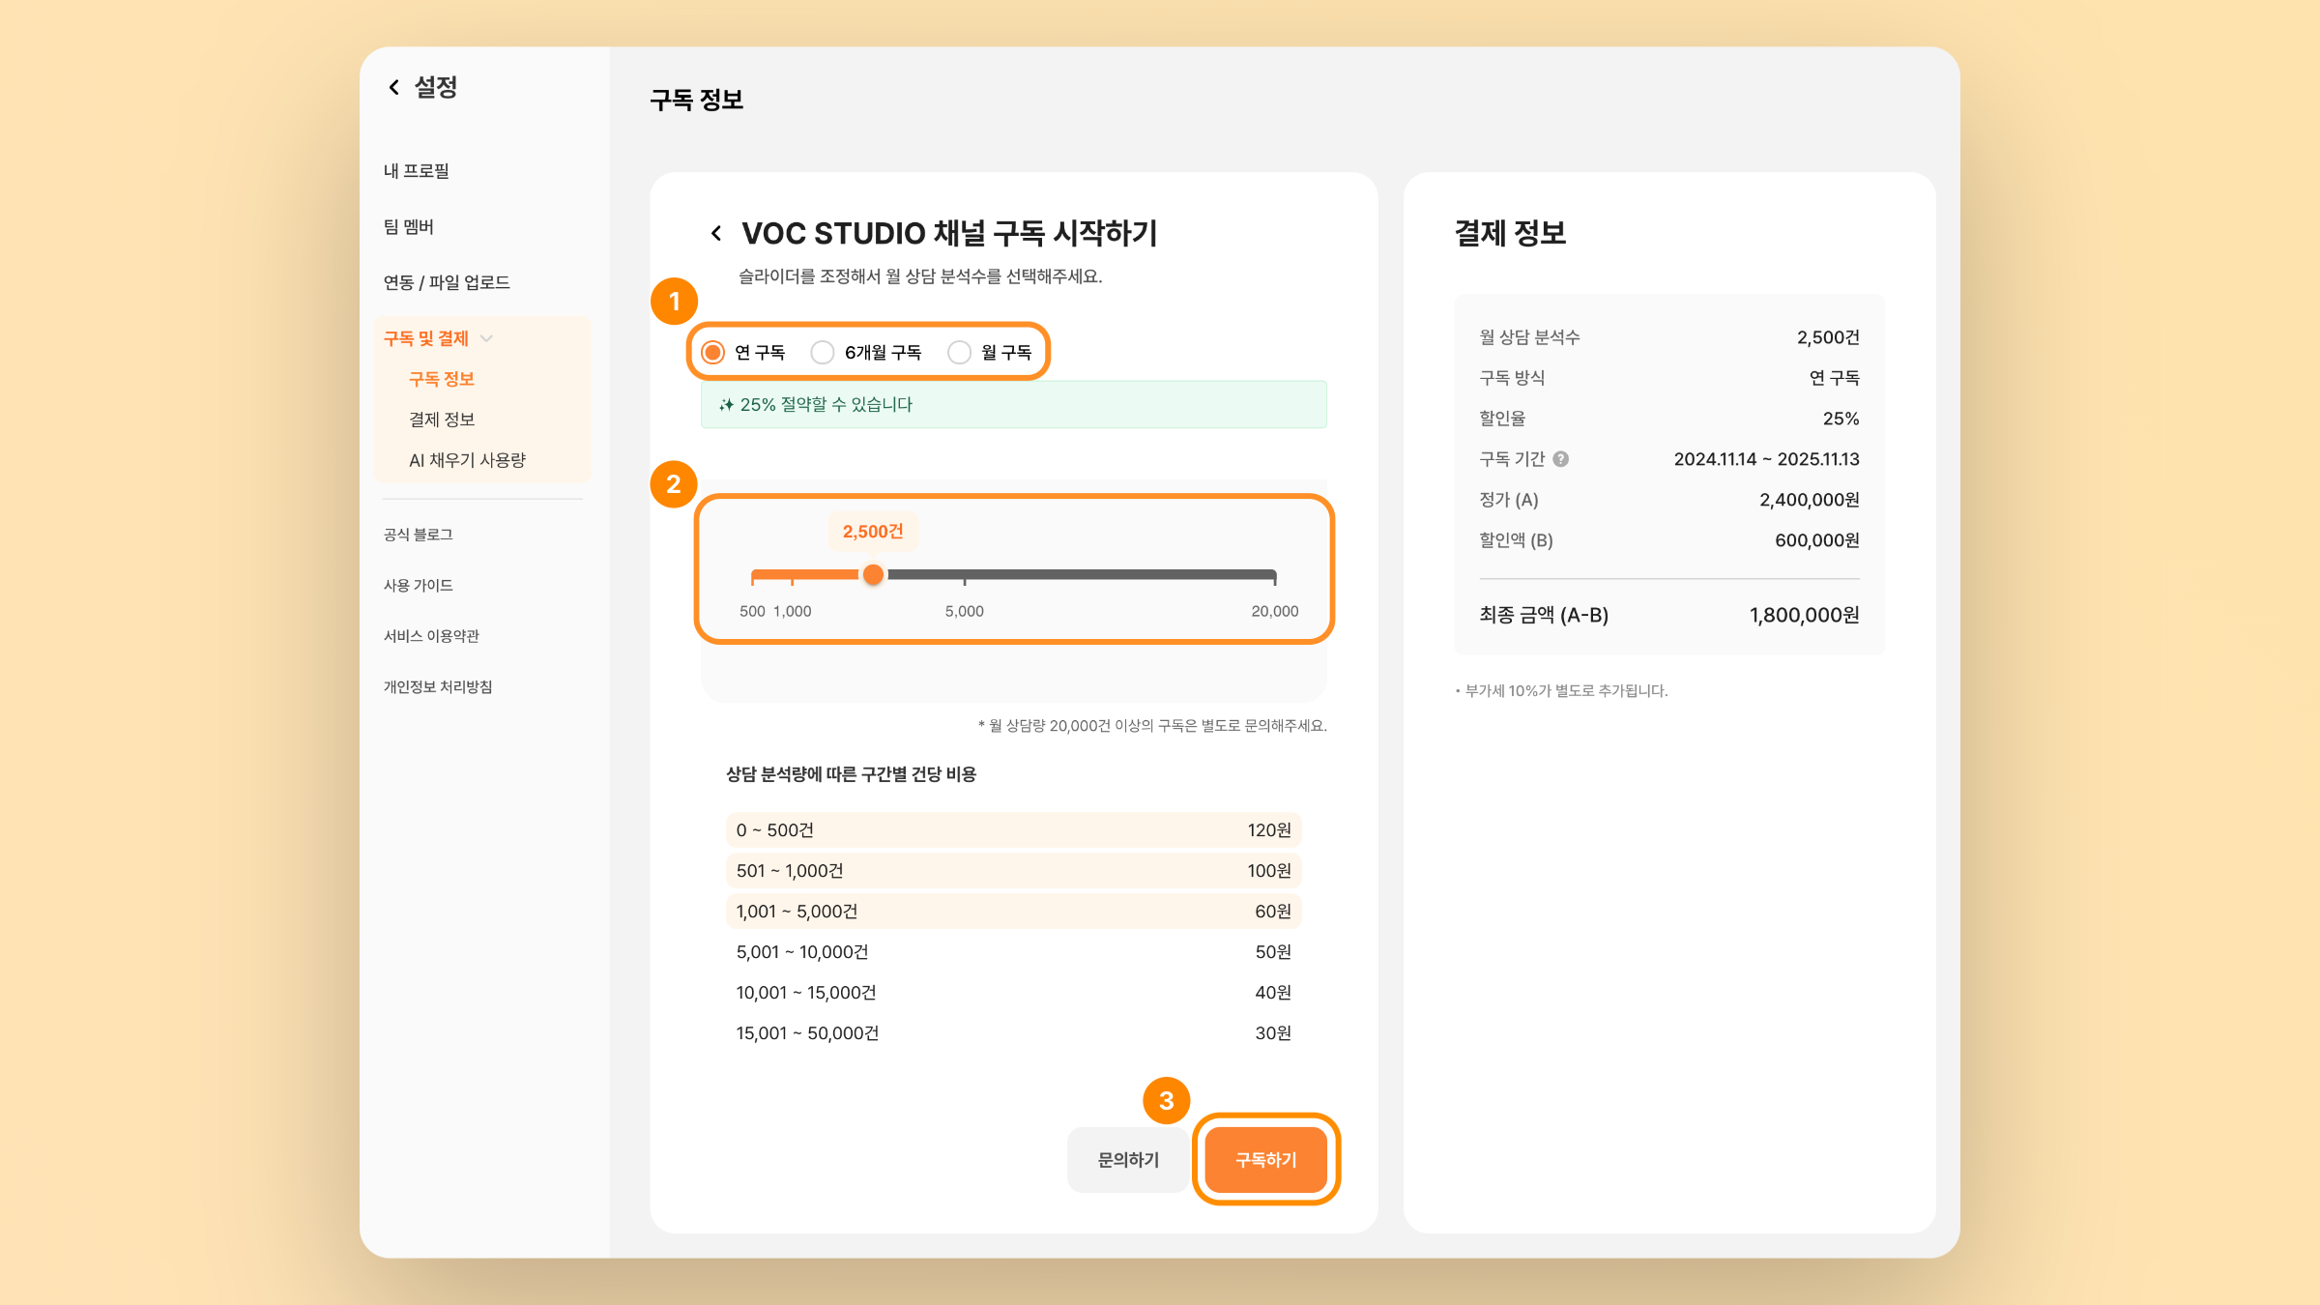Click the sparkle icon in savings banner
The image size is (2320, 1305).
coord(726,405)
